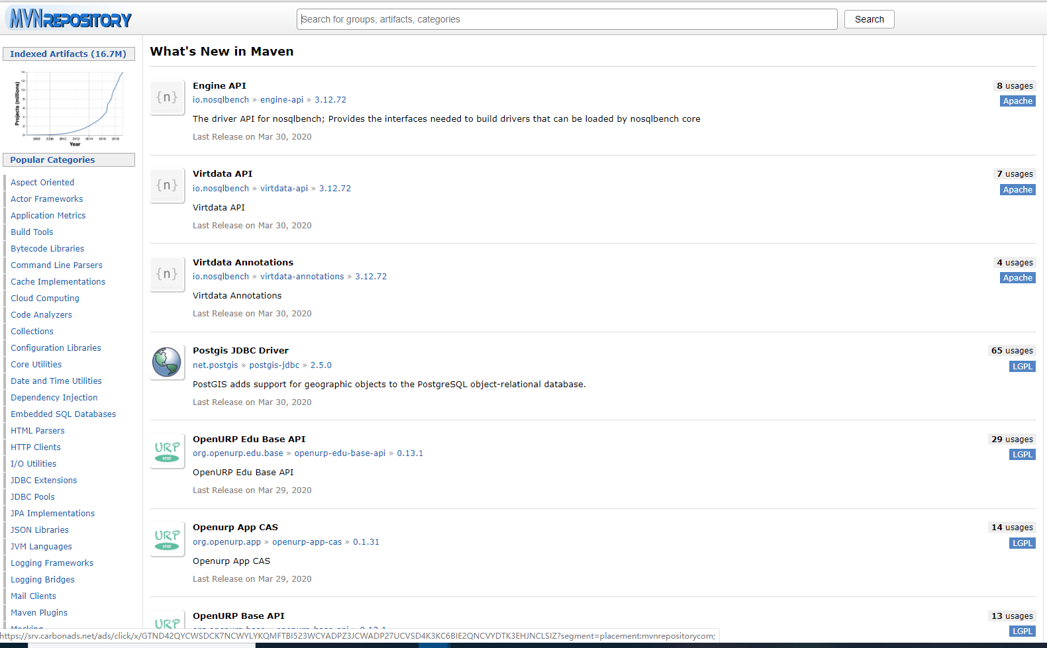Open the Popular Categories header

pyautogui.click(x=69, y=160)
